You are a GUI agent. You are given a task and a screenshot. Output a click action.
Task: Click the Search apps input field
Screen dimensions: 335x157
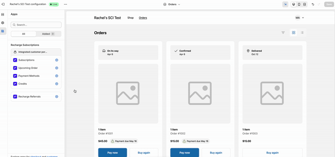[x=36, y=25]
